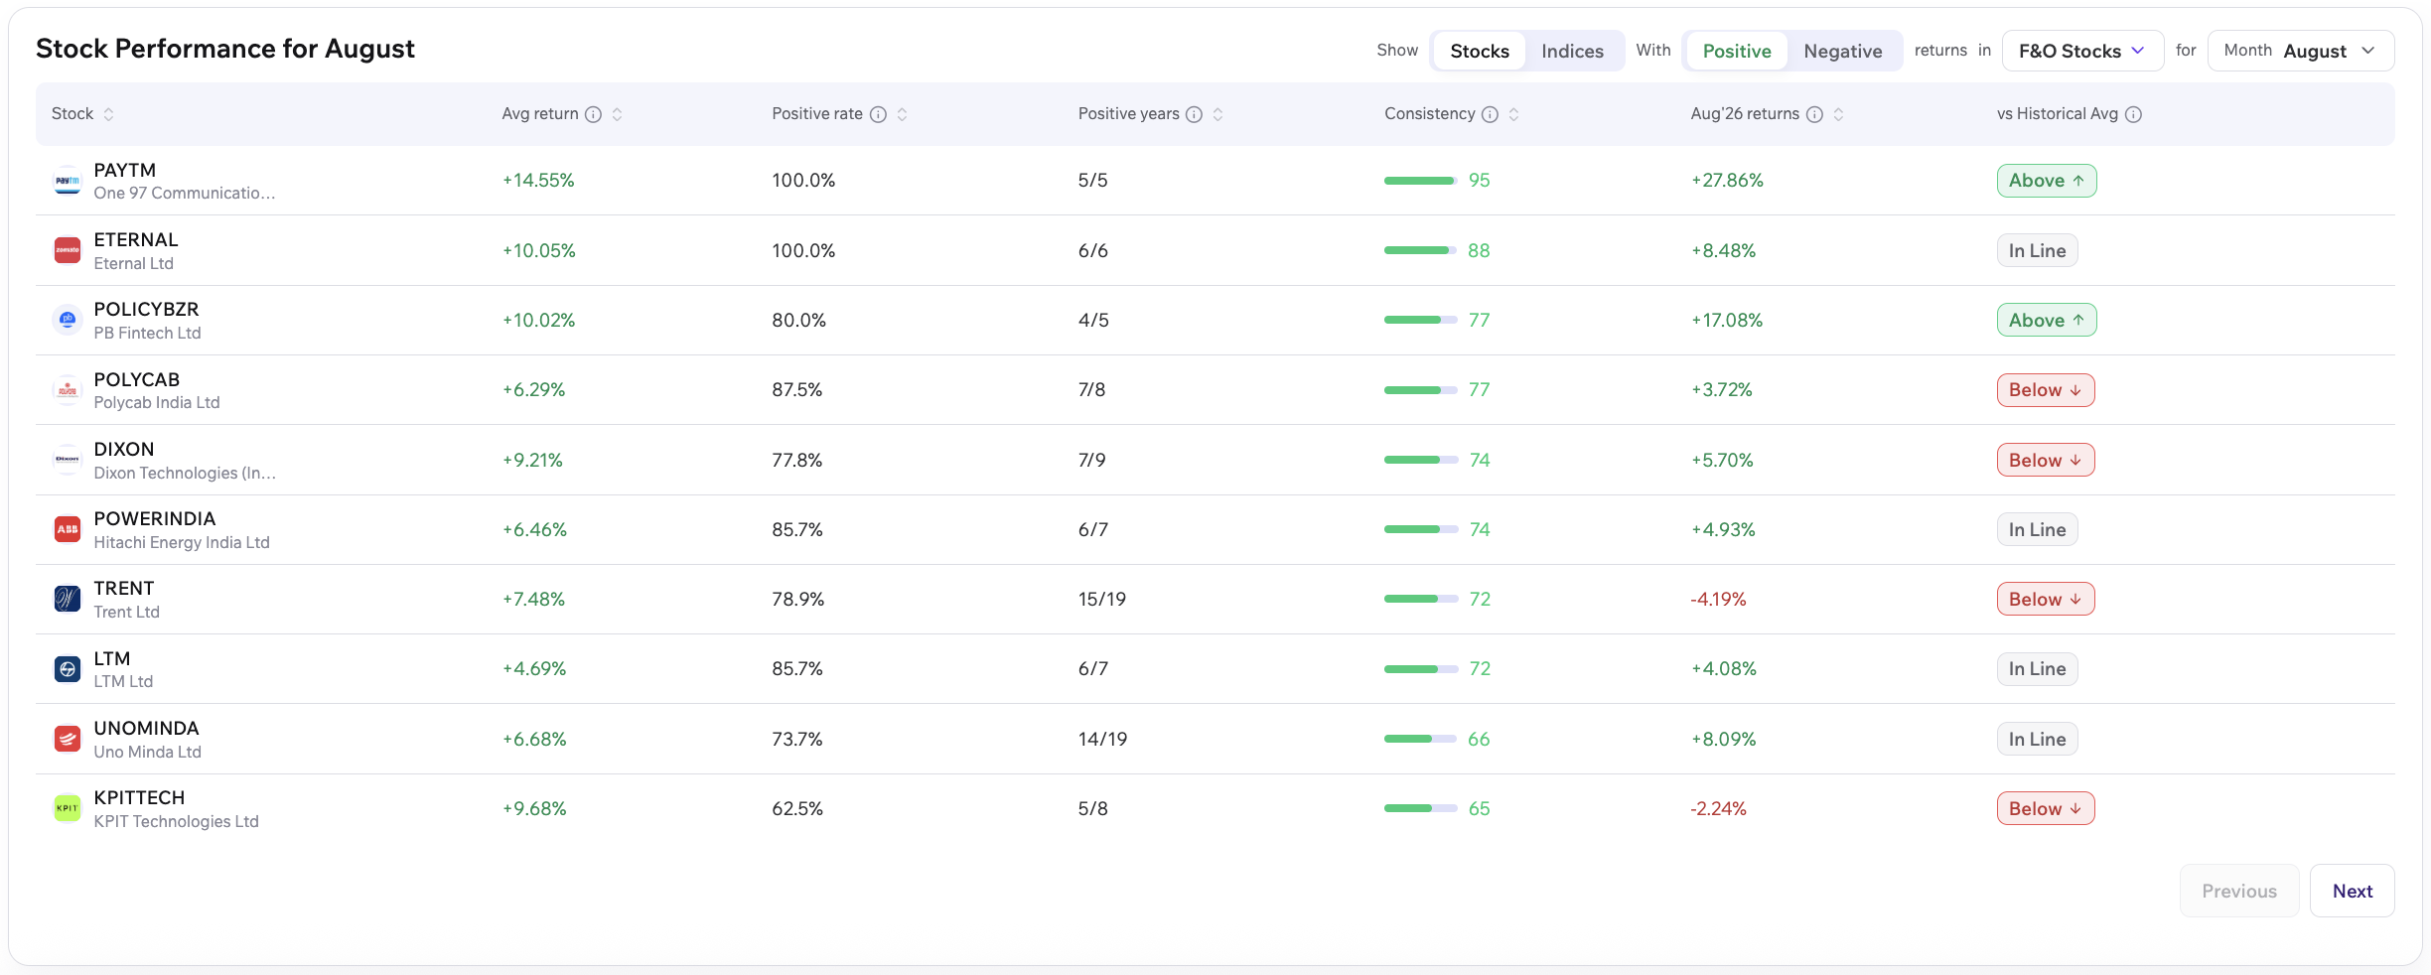
Task: Open DIXON stock name
Action: point(124,449)
